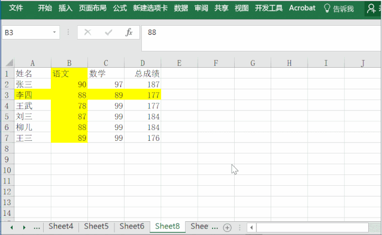Select cell with name 张三
The height and width of the screenshot is (235, 382).
33,84
